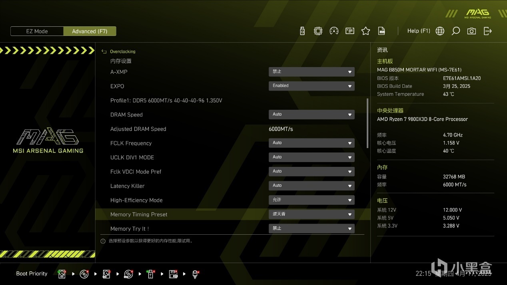The height and width of the screenshot is (285, 507).
Task: Click the settings list vertical scrollbar
Action: pos(367,123)
